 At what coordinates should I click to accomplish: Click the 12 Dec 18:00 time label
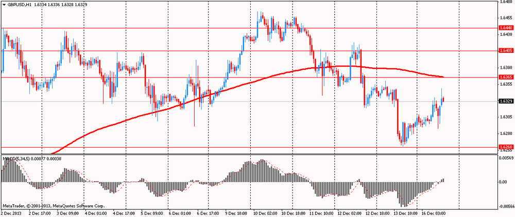377,213
